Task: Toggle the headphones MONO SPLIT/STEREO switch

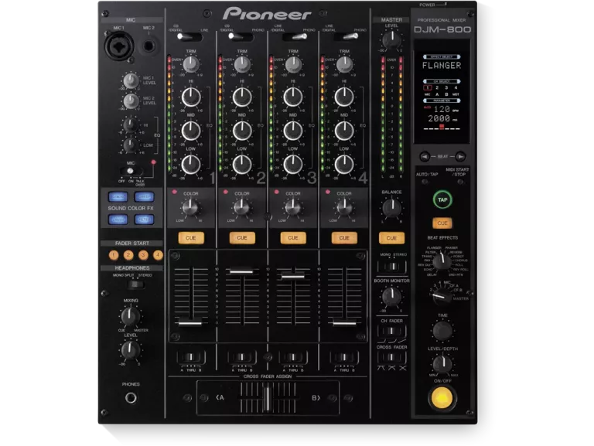Action: [135, 284]
